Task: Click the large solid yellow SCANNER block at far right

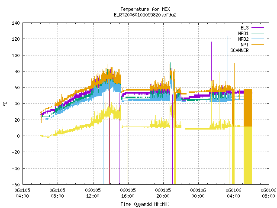Action: [x=248, y=155]
